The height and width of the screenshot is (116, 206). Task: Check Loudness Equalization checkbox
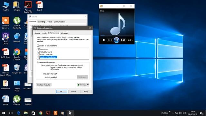pos(39,57)
